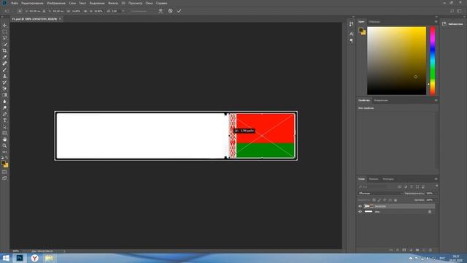Pick a shade in the color field

[x=396, y=61]
